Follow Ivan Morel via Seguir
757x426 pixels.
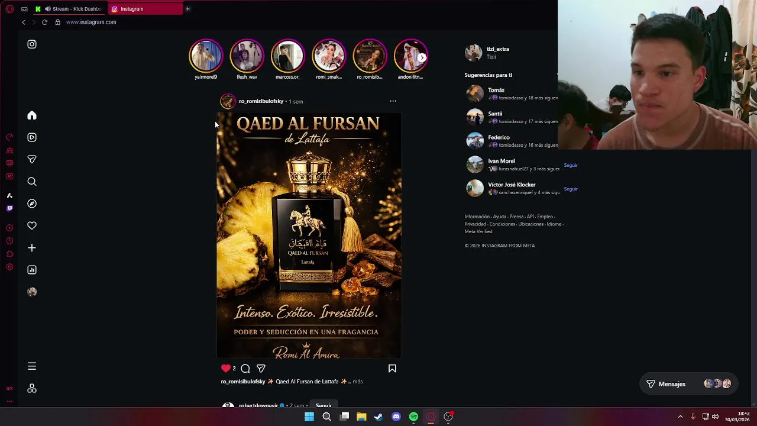(x=571, y=165)
